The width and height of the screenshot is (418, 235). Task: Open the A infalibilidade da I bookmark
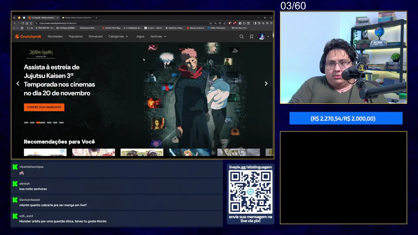click(132, 28)
